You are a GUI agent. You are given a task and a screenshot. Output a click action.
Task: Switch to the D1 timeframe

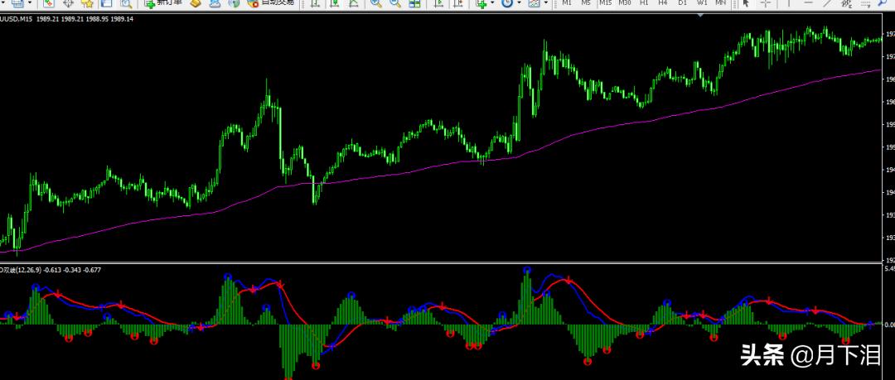click(x=682, y=3)
